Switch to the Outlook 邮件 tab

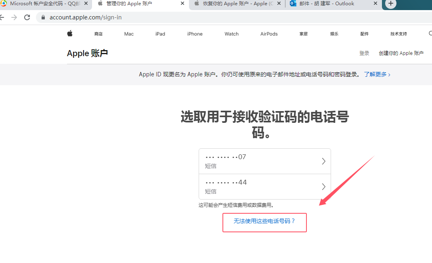click(x=333, y=4)
